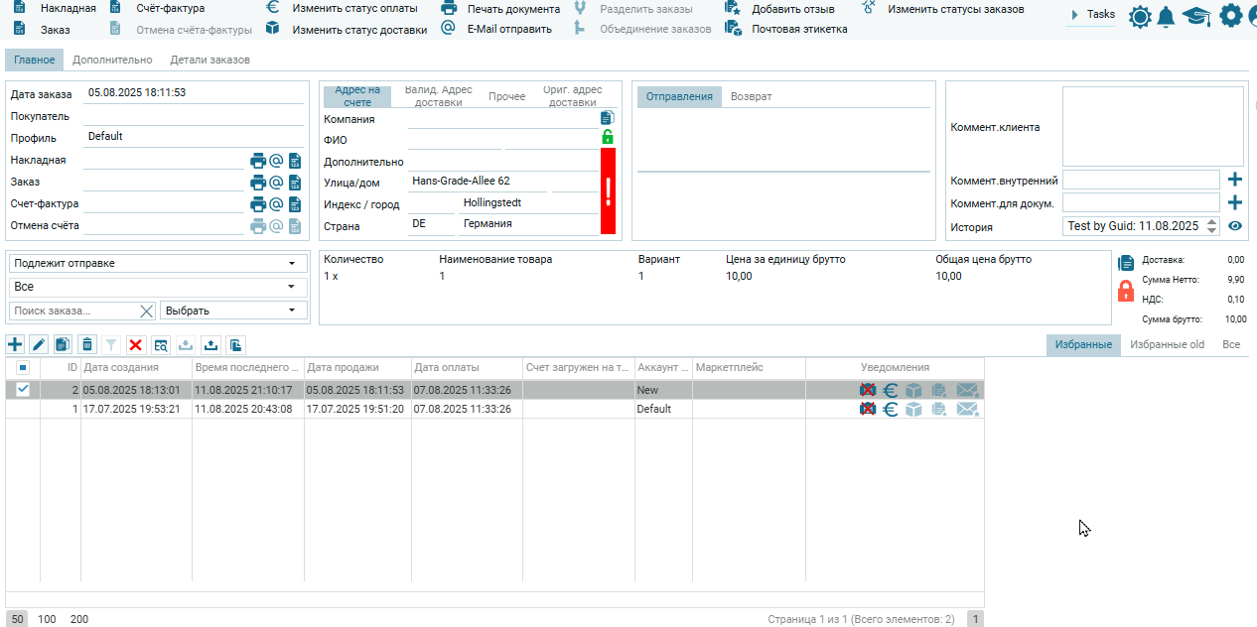Click the red X icon in grid toolbar
The width and height of the screenshot is (1257, 627).
[x=136, y=344]
